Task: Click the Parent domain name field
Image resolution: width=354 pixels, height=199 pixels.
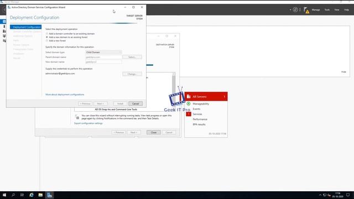Action: [x=103, y=57]
